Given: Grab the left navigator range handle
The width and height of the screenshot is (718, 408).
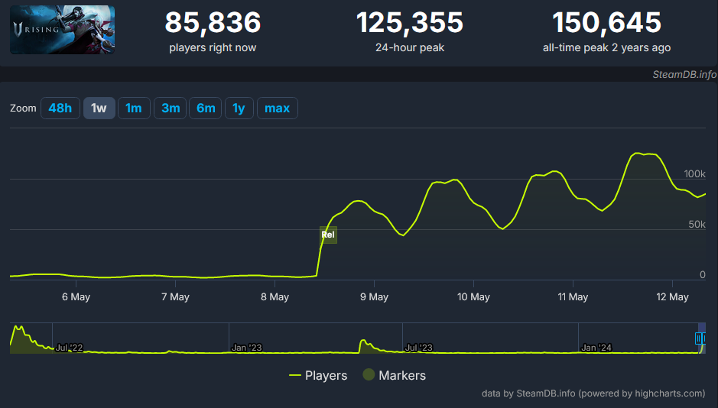Looking at the screenshot, I should 698,338.
